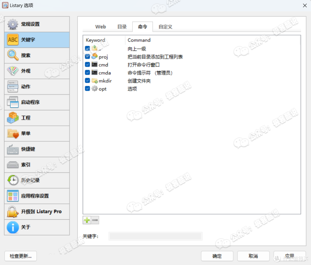The width and height of the screenshot is (311, 265).
Task: Click the cmd keyword text
Action: [103, 65]
